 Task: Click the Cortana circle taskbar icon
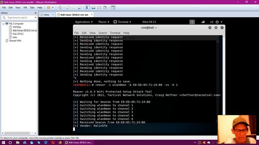(x=10, y=143)
